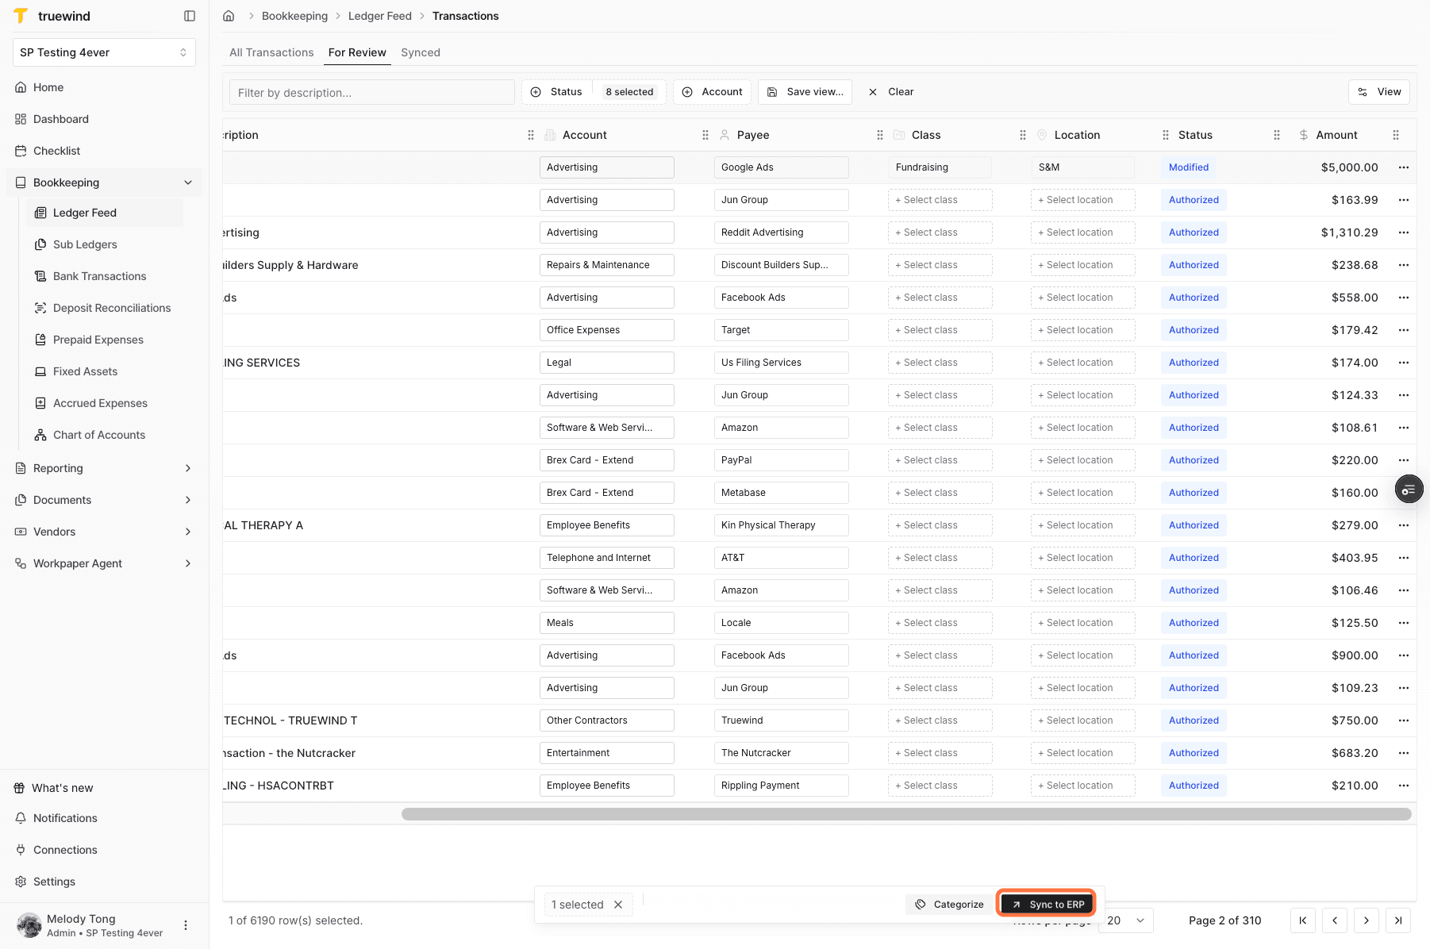Clear all filters
Viewport: 1430px width, 949px height.
click(891, 92)
